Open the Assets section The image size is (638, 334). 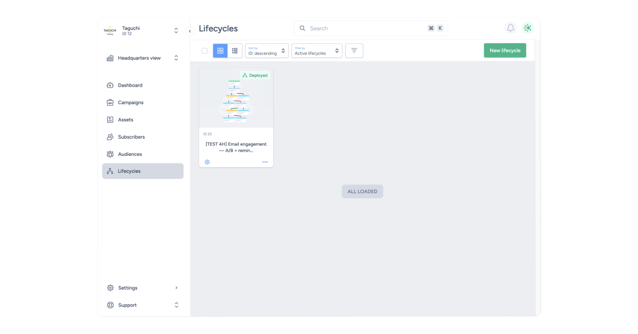tap(143, 120)
